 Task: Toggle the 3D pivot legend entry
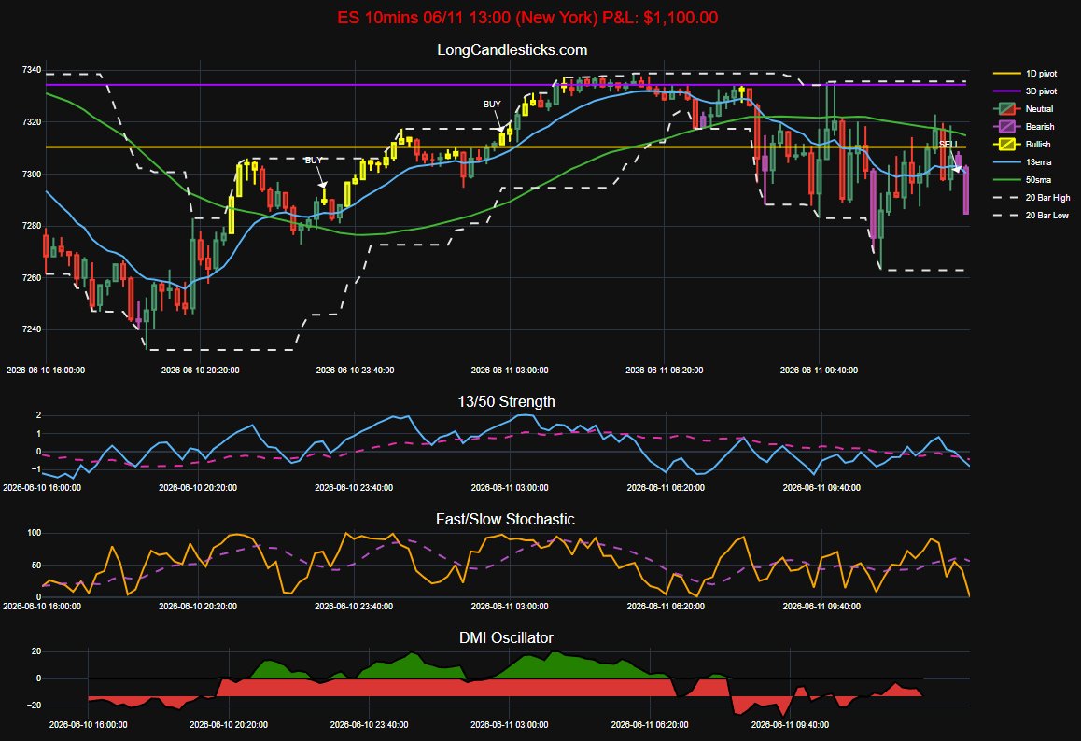1025,91
